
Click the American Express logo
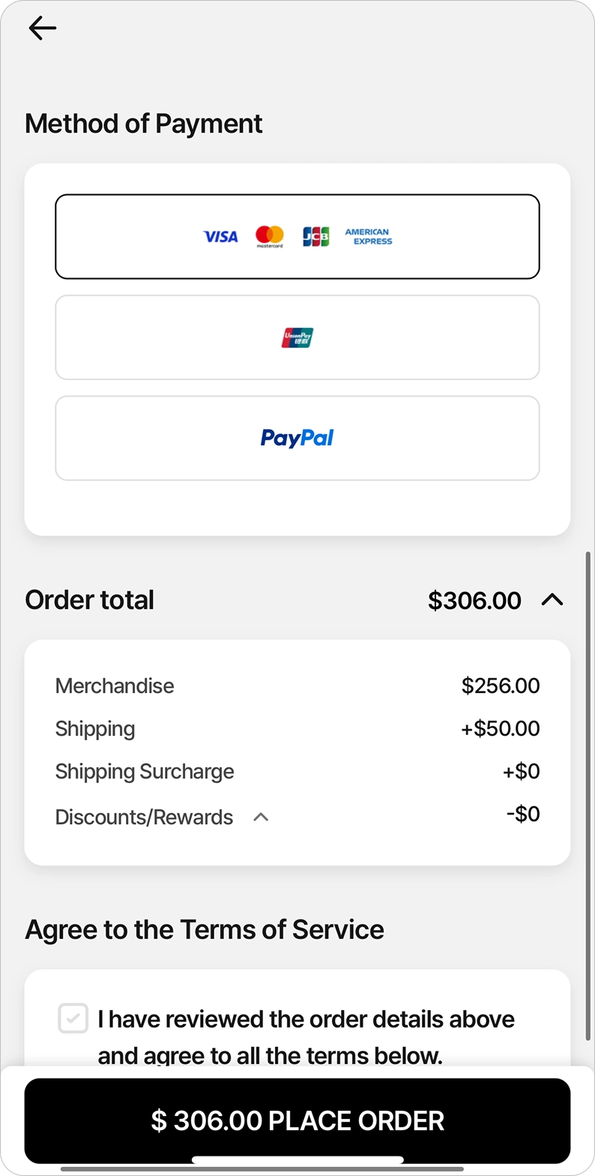coord(368,237)
